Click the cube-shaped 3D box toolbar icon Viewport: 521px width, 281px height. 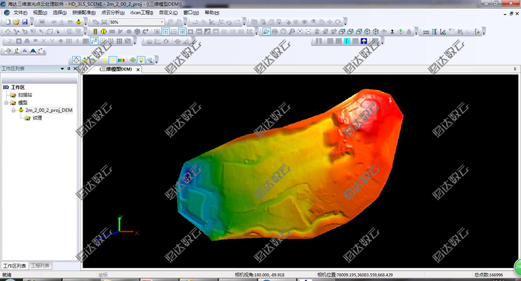tap(137, 31)
